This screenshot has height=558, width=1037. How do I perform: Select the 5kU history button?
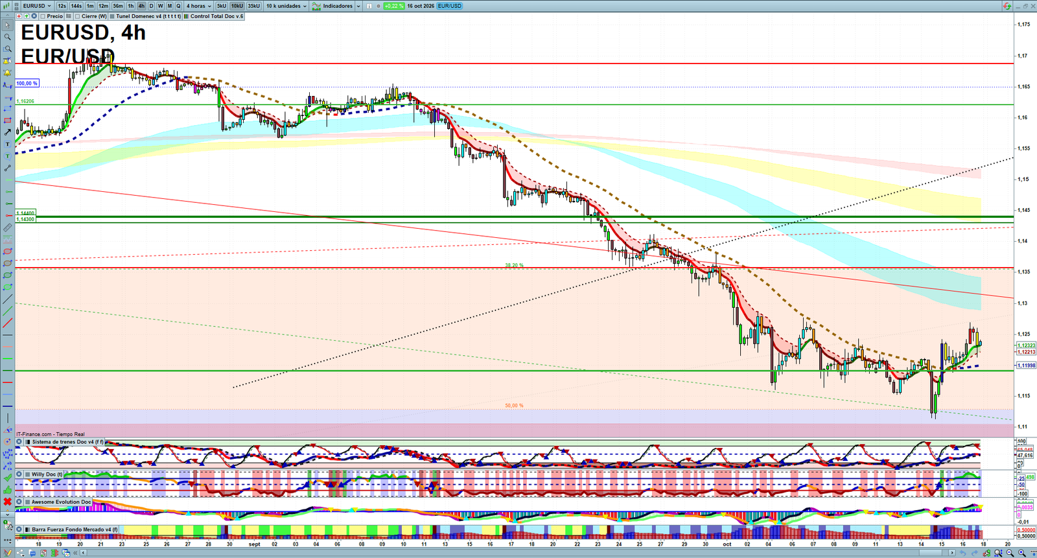[x=222, y=6]
